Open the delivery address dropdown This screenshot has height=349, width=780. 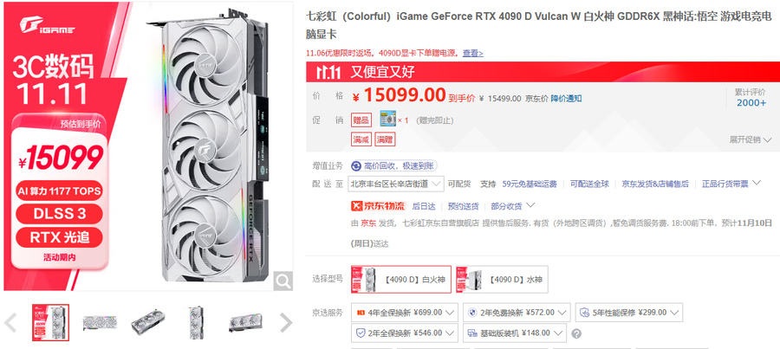(396, 184)
